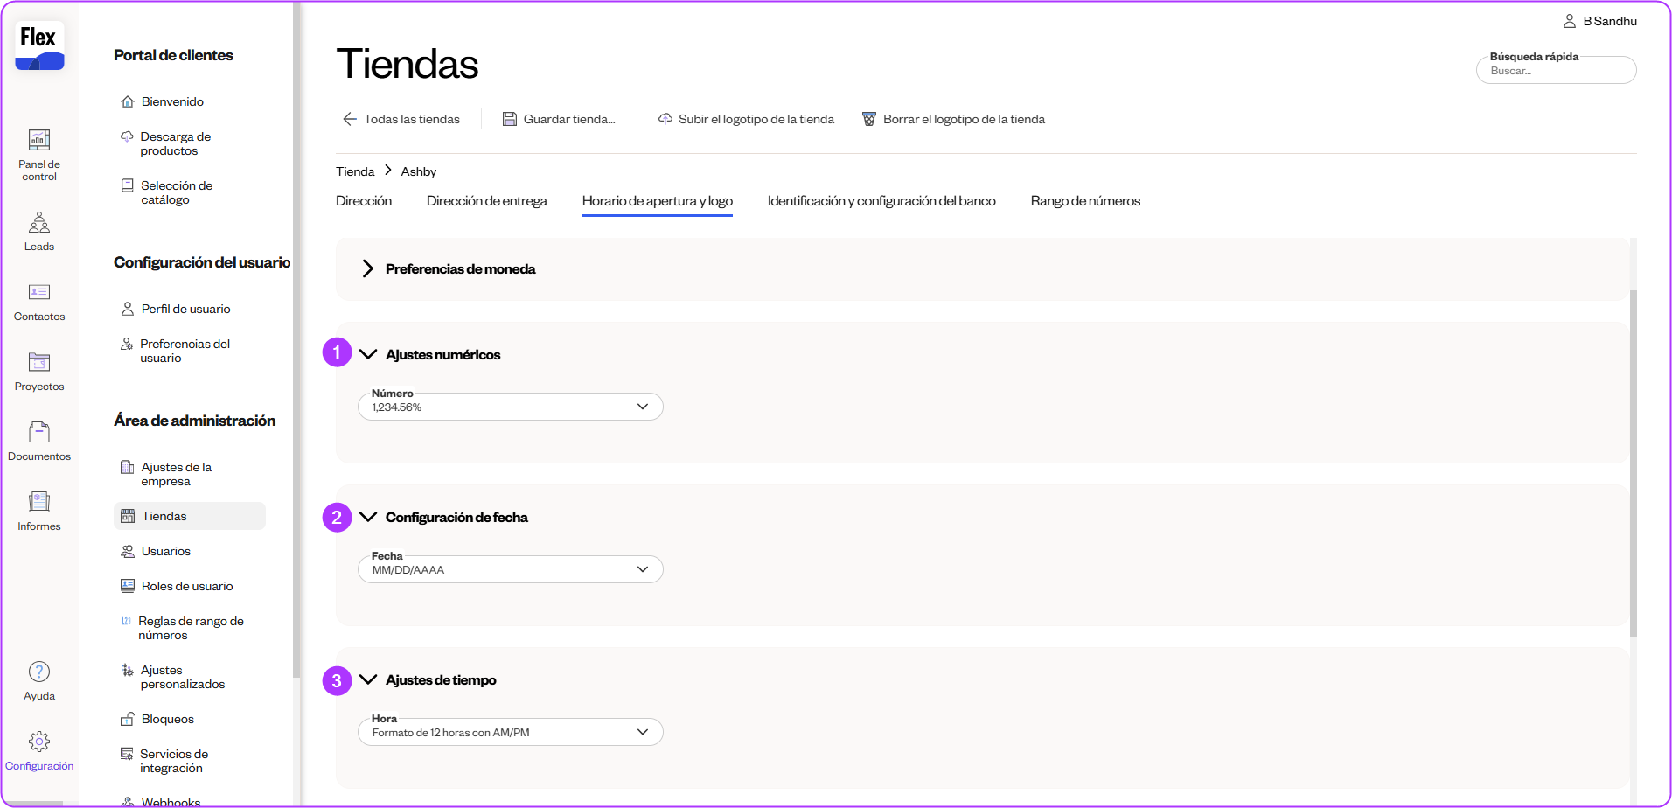Click Guardar tienda button
Viewport: 1672px width, 808px height.
[x=559, y=119]
